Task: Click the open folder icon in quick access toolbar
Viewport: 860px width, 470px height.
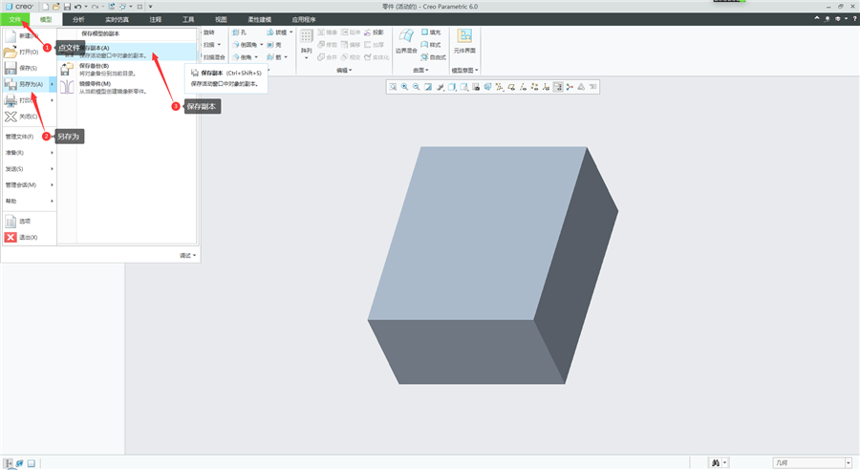Action: click(x=56, y=7)
